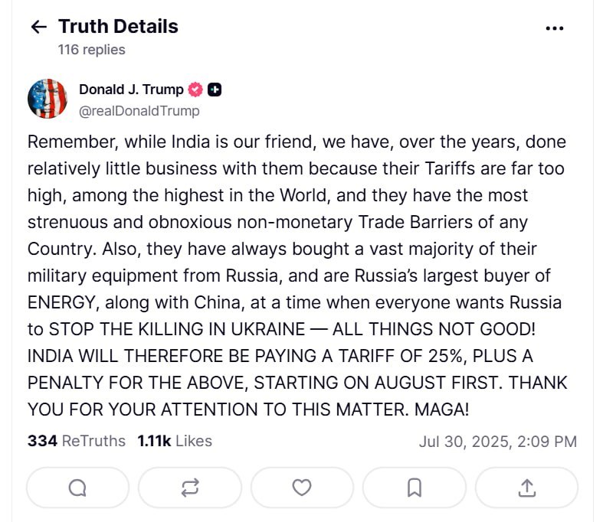Image resolution: width=603 pixels, height=522 pixels.
Task: Click the Truth Details heading
Action: coord(118,27)
